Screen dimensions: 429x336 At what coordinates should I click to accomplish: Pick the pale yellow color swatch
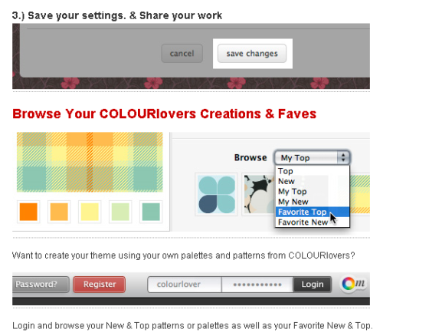pyautogui.click(x=90, y=212)
